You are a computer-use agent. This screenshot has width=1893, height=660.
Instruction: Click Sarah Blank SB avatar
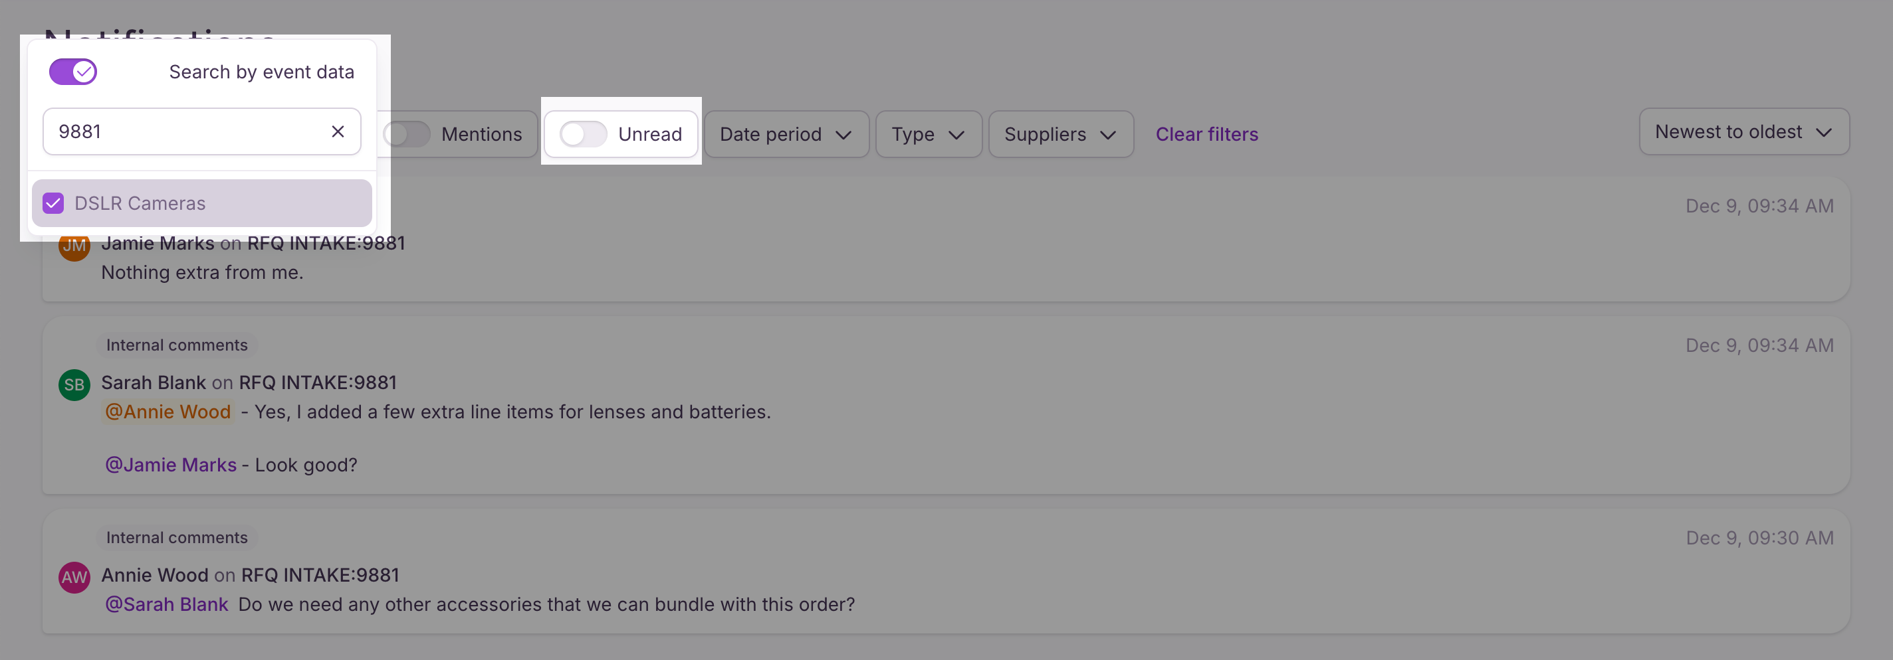(74, 384)
